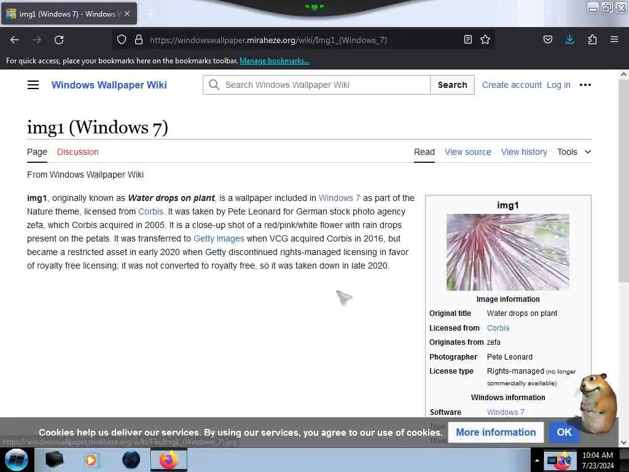Viewport: 629px width, 472px height.
Task: Show the Firefox downloads panel
Action: 569,39
